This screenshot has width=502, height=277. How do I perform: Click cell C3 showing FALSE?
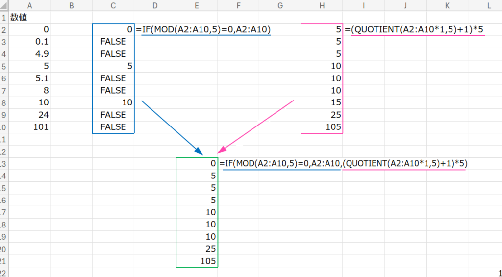point(113,41)
